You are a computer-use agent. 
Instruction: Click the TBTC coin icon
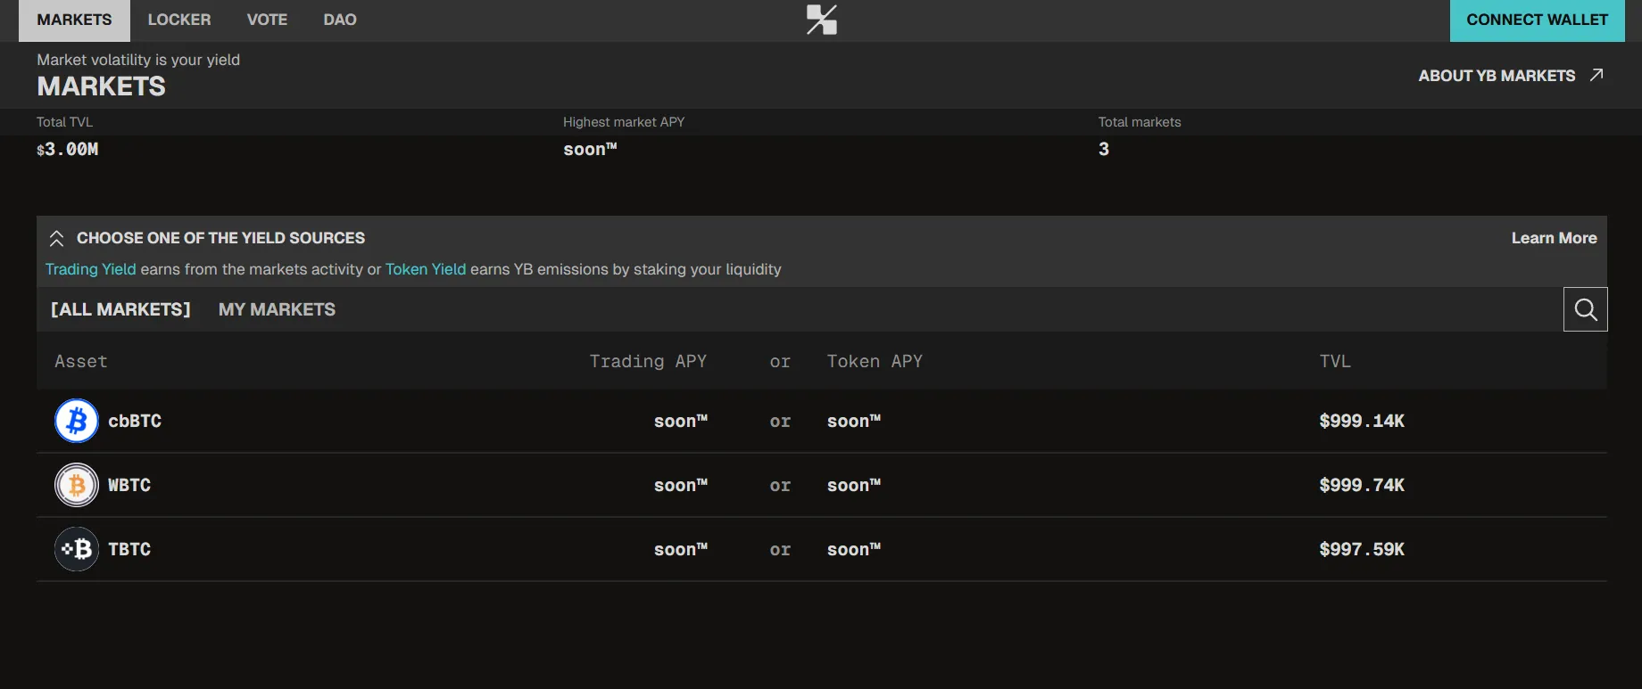click(77, 549)
